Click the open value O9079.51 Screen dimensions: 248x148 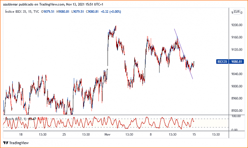48,12
